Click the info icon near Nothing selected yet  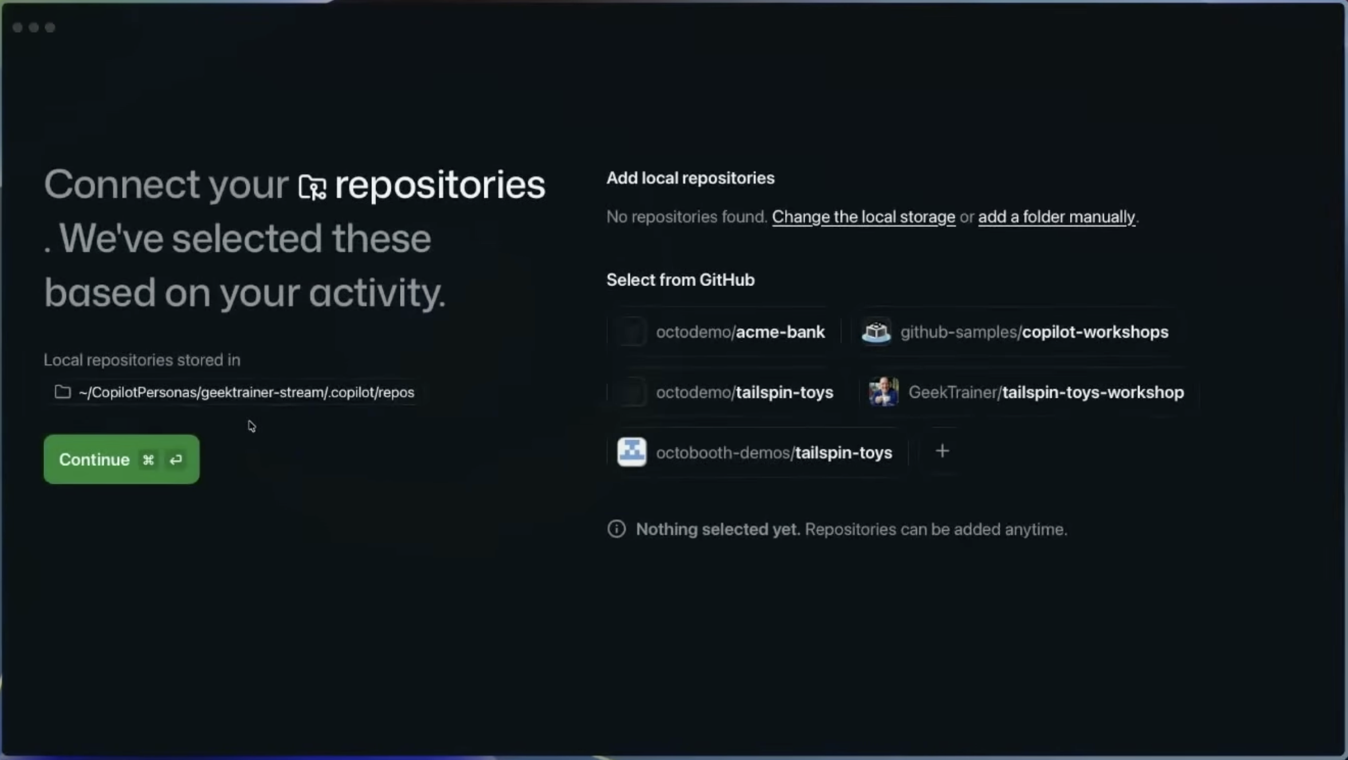click(616, 529)
